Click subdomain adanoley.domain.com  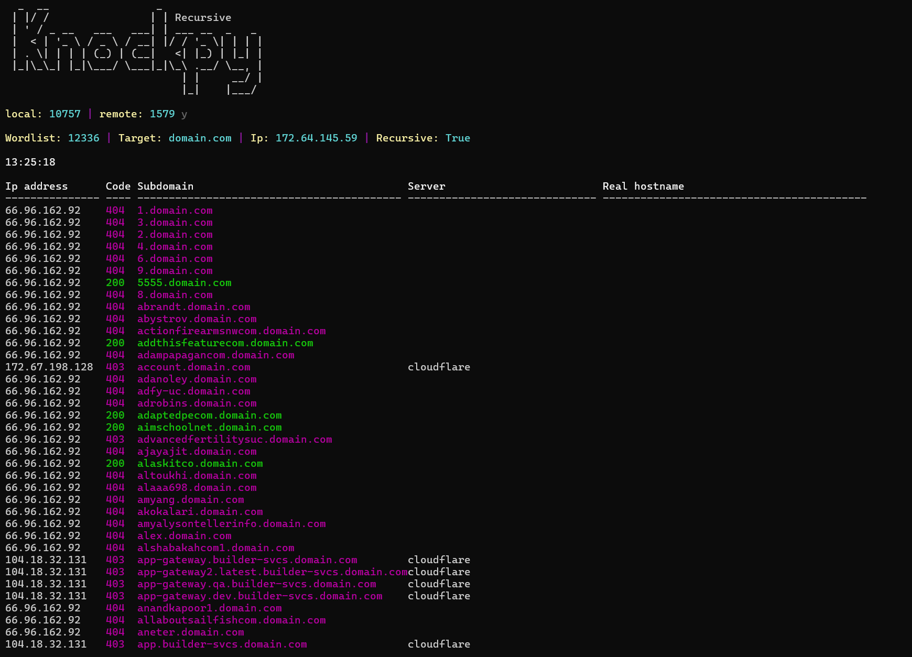[x=197, y=379]
